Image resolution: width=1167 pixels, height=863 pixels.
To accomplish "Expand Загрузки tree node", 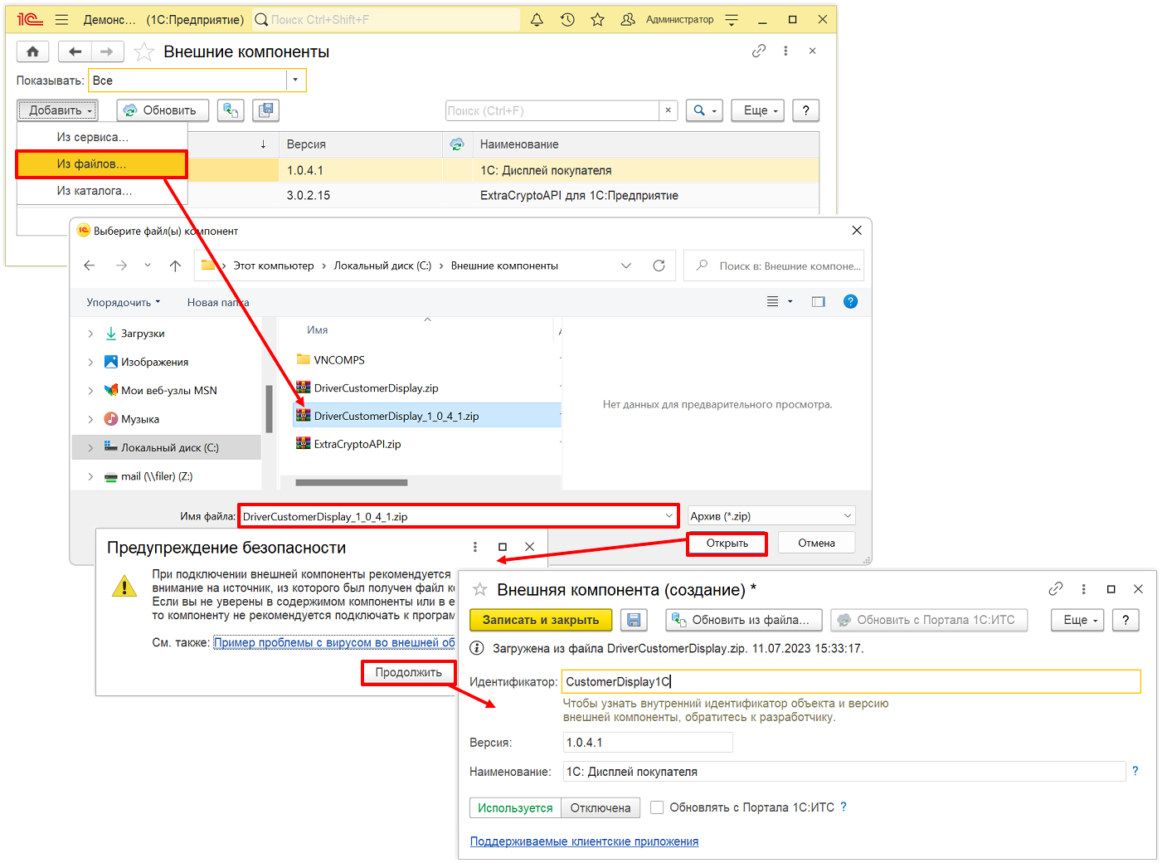I will click(90, 334).
